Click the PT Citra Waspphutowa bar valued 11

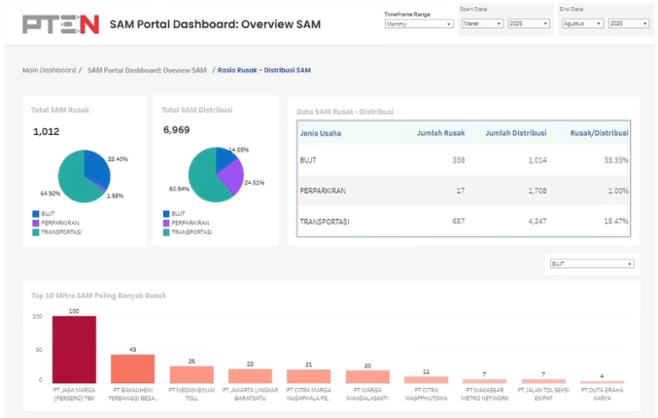(x=426, y=380)
